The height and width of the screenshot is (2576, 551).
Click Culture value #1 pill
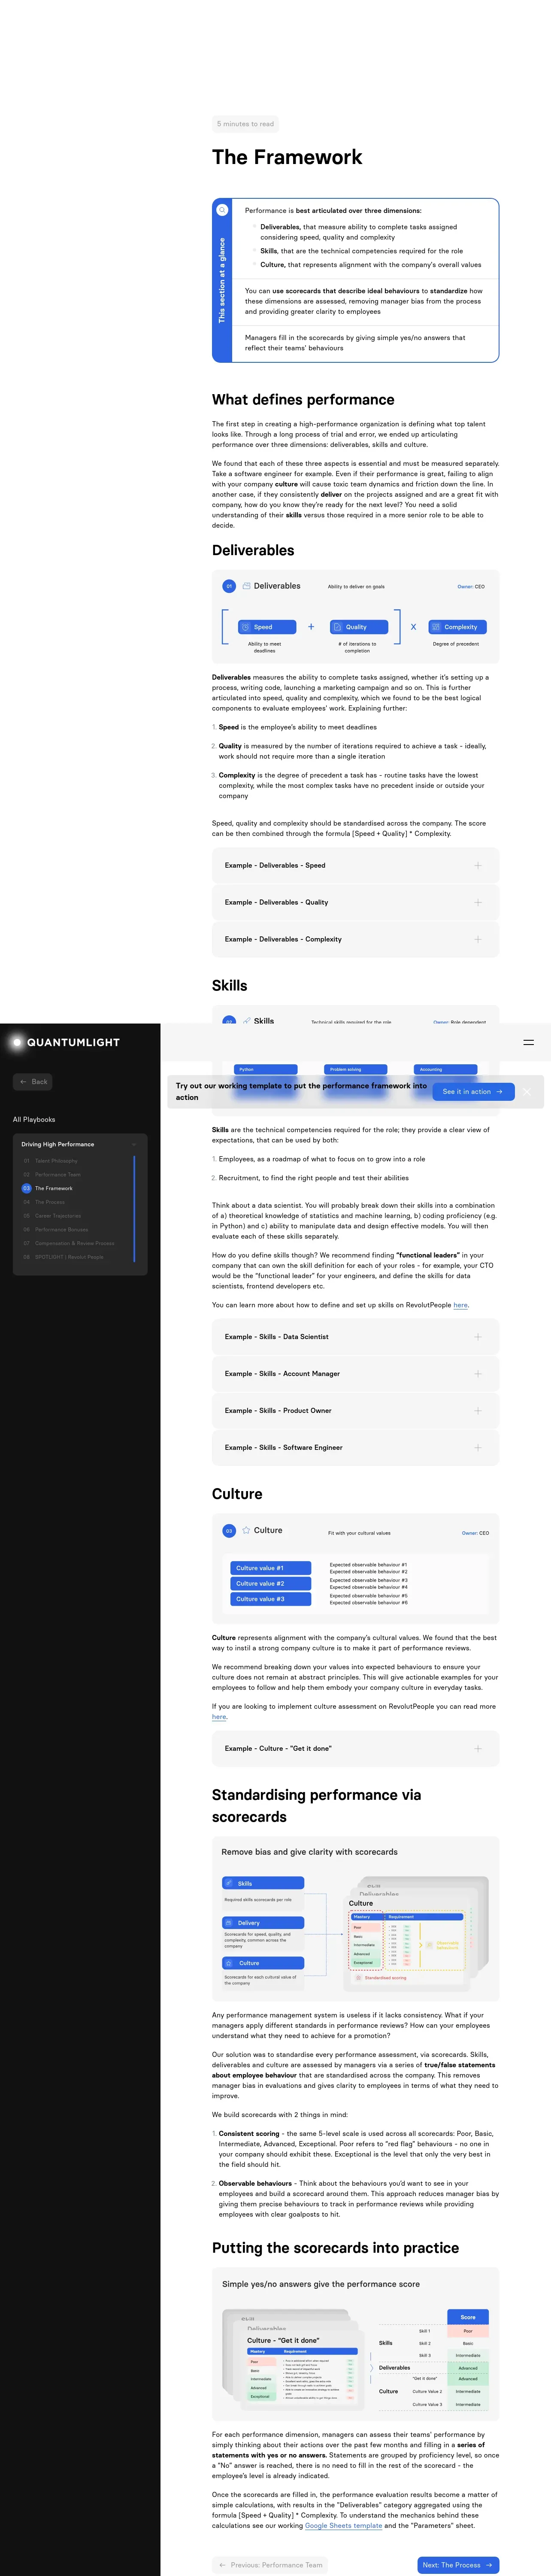pos(271,1568)
